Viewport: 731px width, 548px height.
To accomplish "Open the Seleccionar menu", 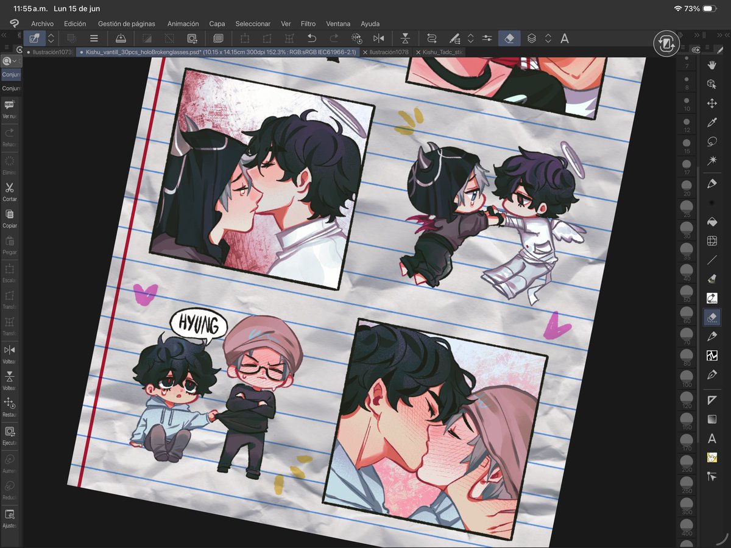I will (x=253, y=24).
